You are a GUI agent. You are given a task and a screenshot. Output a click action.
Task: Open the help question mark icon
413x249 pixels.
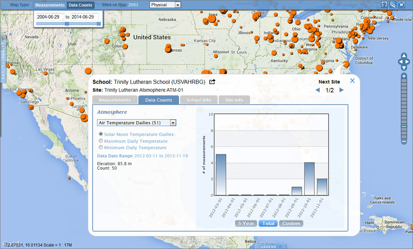tap(384, 4)
